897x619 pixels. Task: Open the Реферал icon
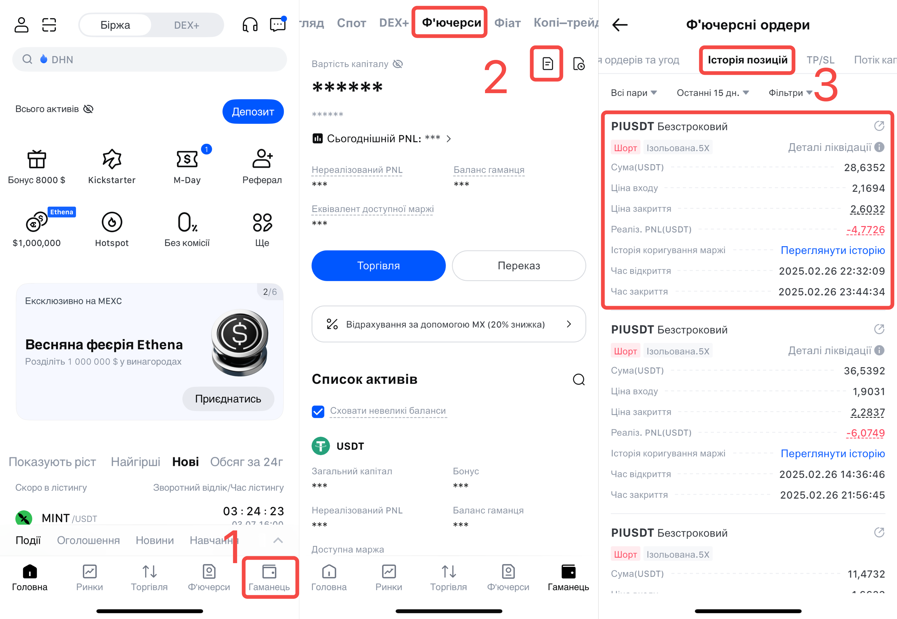tap(262, 159)
